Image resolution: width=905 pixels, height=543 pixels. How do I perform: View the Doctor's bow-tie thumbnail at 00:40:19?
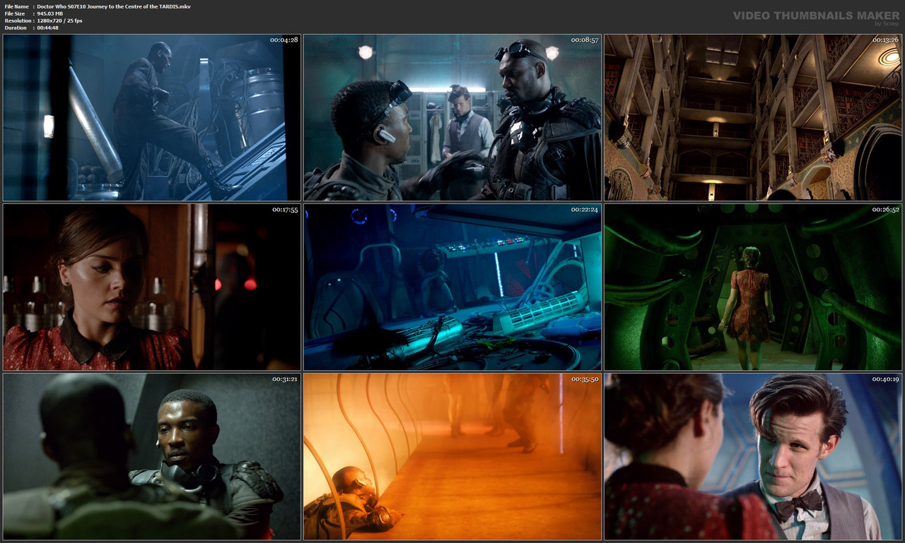coord(752,455)
